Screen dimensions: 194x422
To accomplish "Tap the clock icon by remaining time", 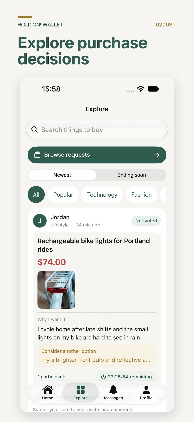I will (103, 377).
